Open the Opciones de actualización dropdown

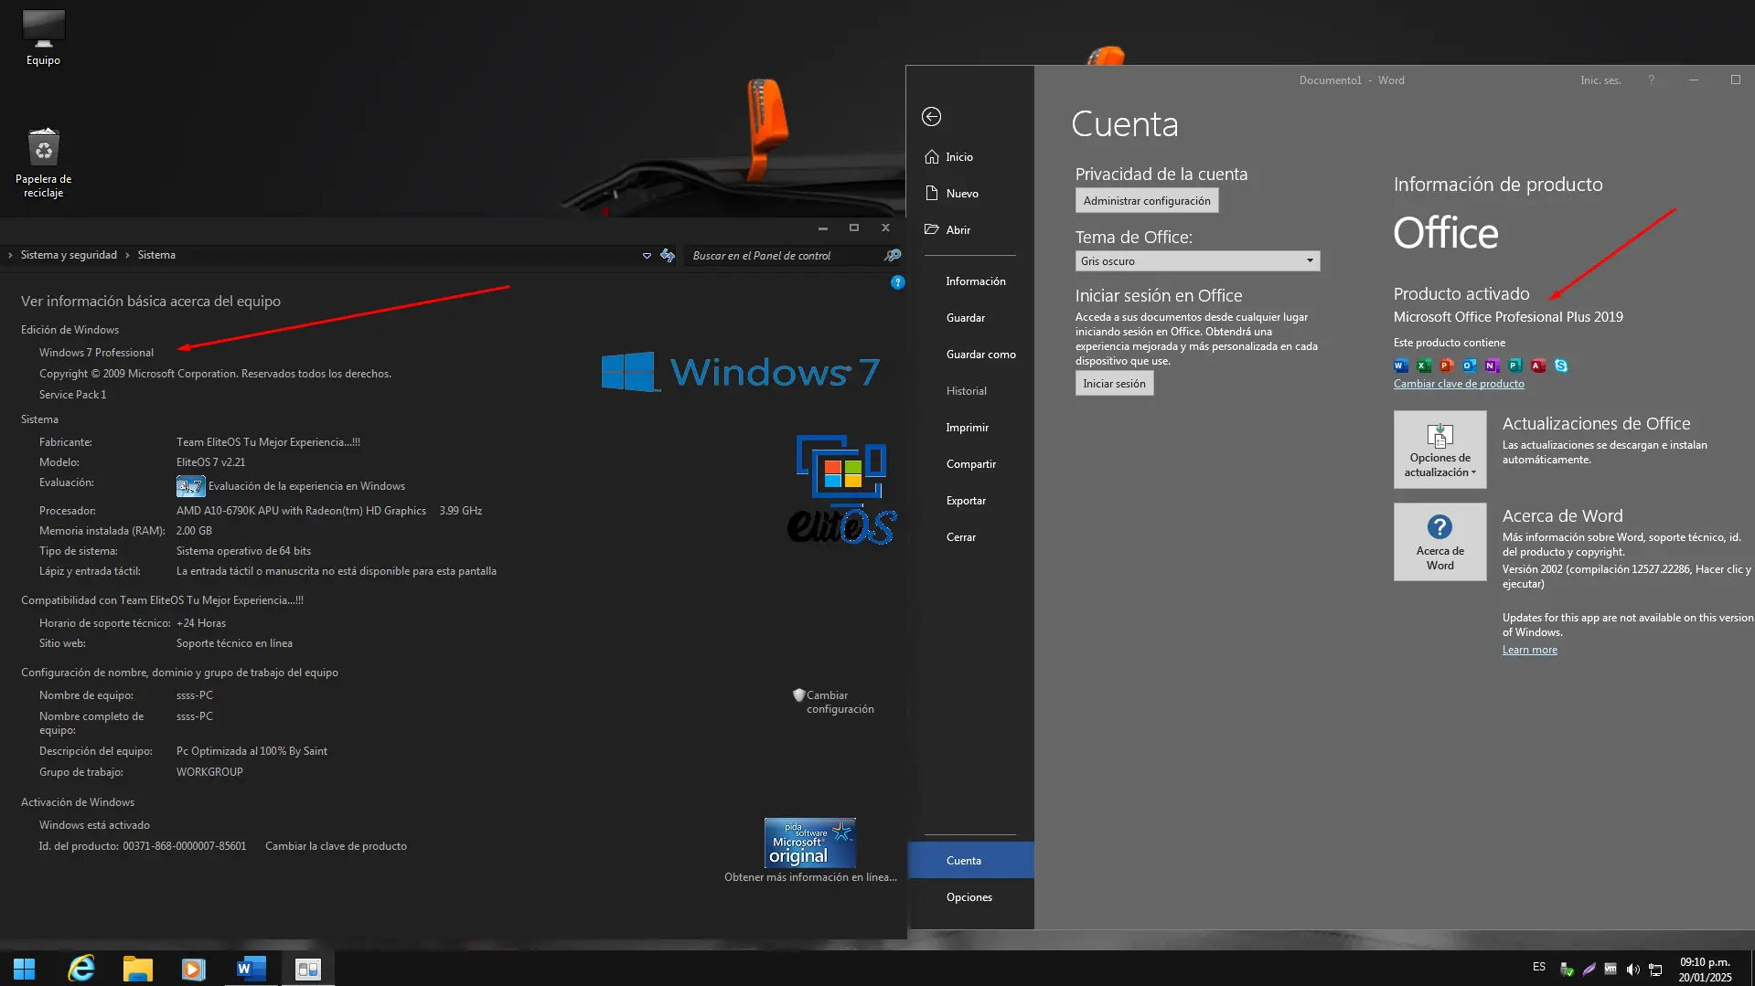coord(1439,450)
